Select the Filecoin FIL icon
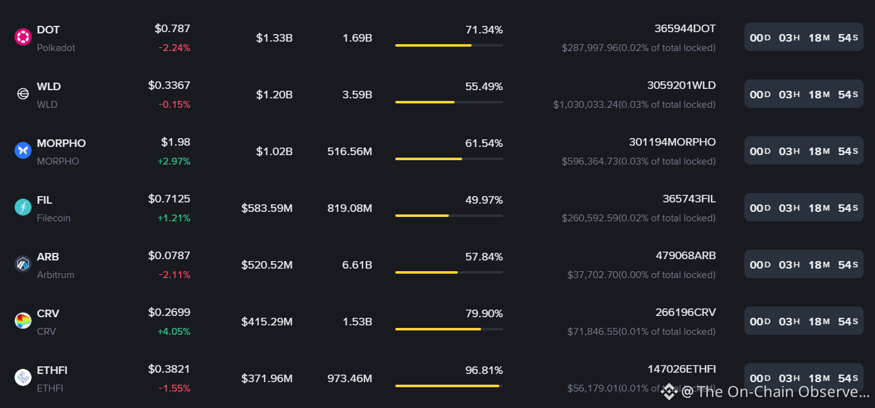Screen dimensions: 875x408 click(x=23, y=207)
